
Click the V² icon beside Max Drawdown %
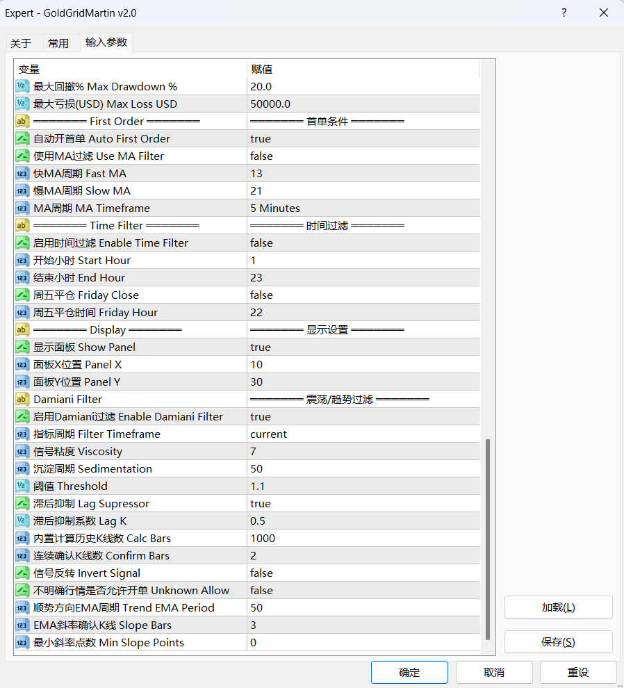pyautogui.click(x=21, y=86)
